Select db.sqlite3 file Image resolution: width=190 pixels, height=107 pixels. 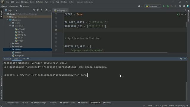click(x=17, y=53)
